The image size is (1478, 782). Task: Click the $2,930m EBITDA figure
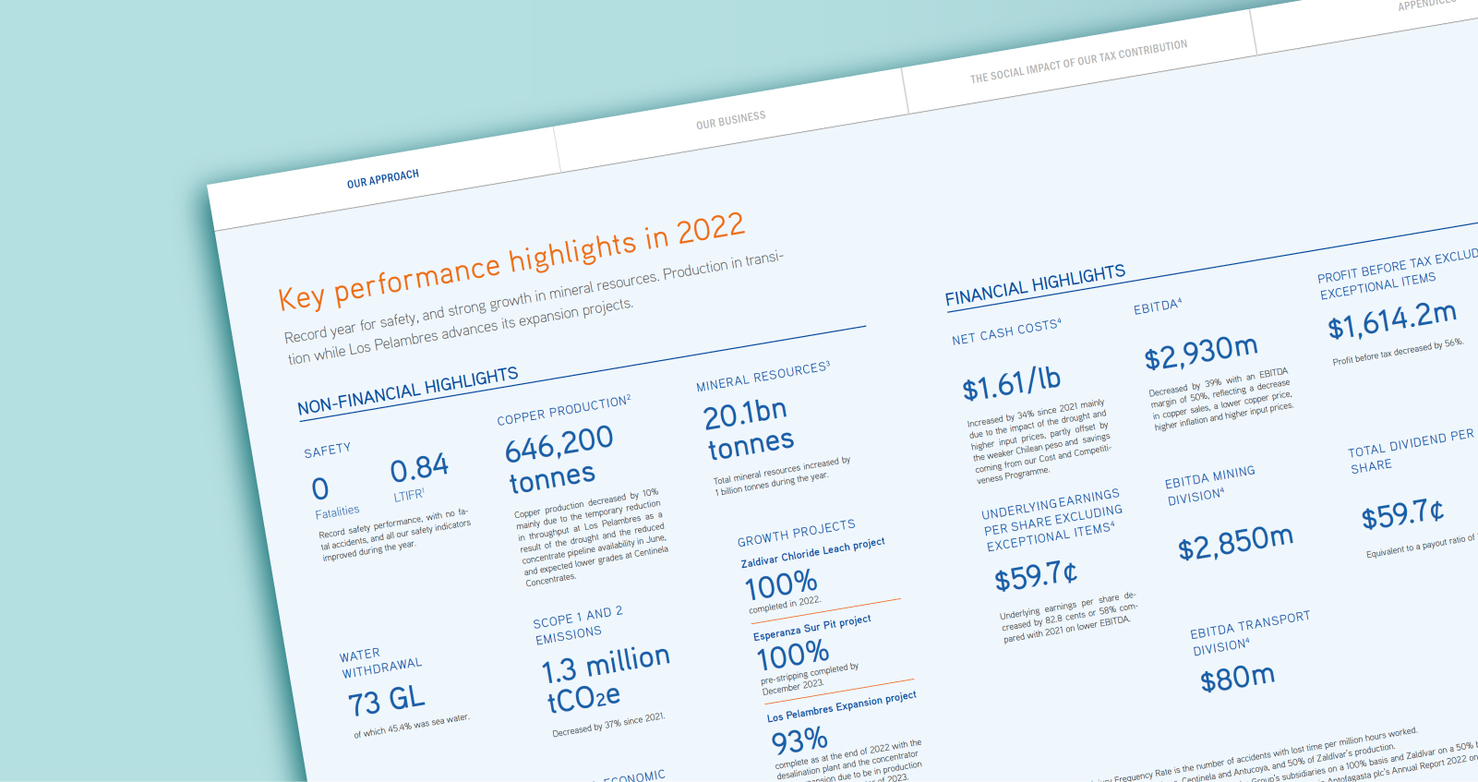point(1200,352)
